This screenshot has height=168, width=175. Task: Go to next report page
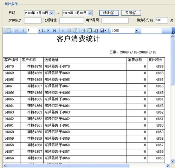click(x=48, y=31)
